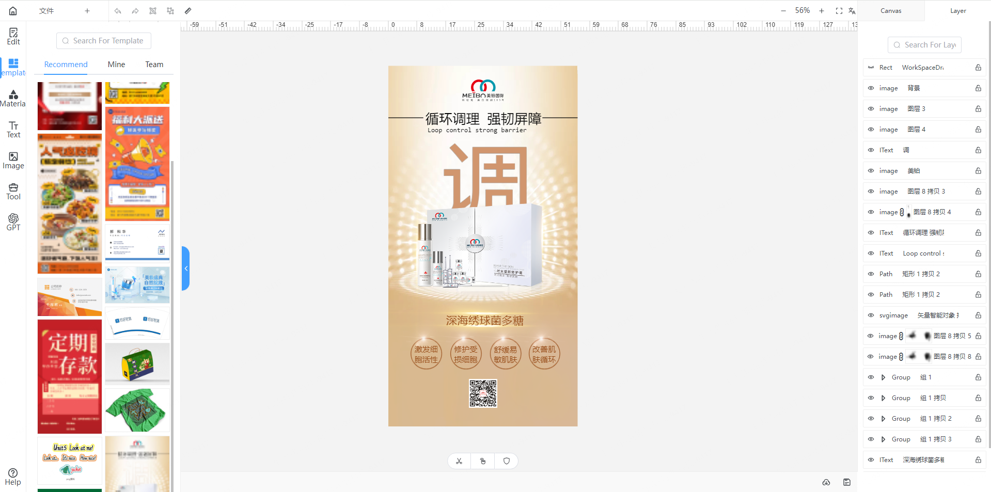Select the 图层 8 拷贝 5 layer row
Screen dimensions: 991x492
pos(924,336)
